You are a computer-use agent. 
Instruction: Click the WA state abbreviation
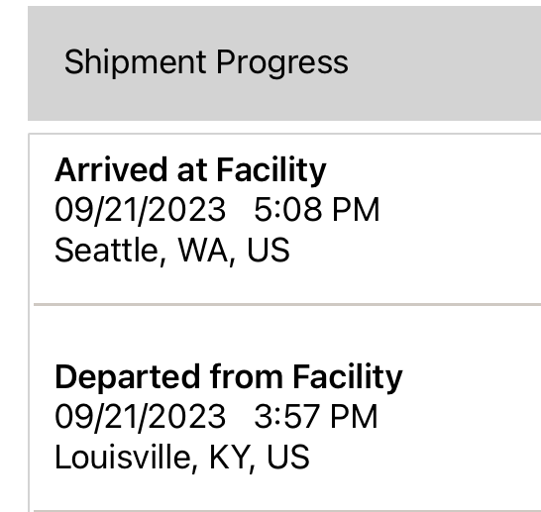206,251
